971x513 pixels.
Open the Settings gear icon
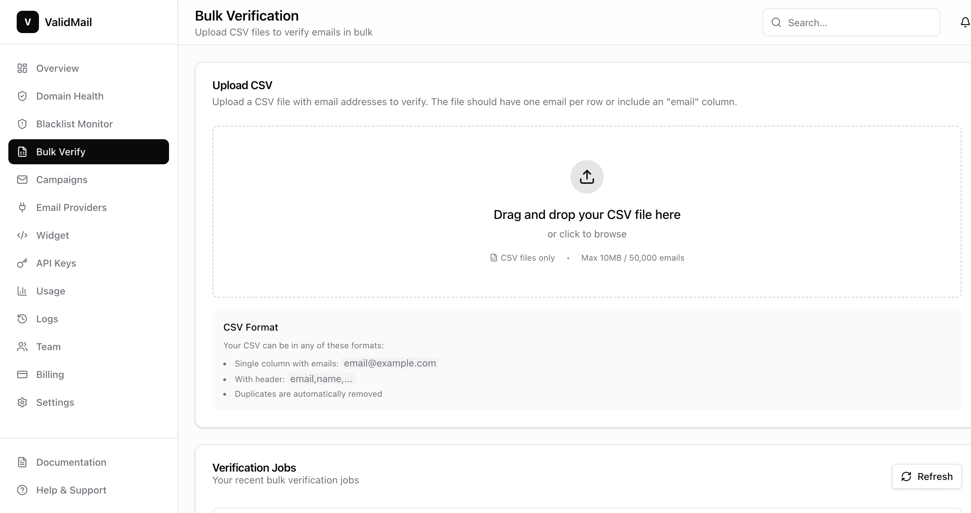[22, 402]
